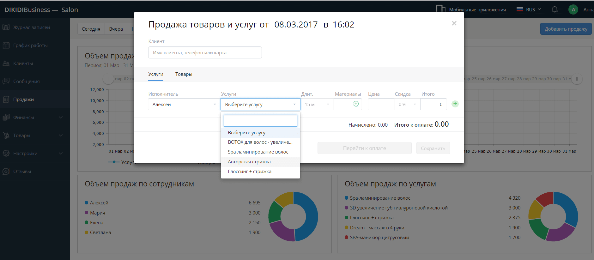Viewport: 594px width, 260px height.
Task: Click the notification bell icon
Action: click(x=555, y=9)
